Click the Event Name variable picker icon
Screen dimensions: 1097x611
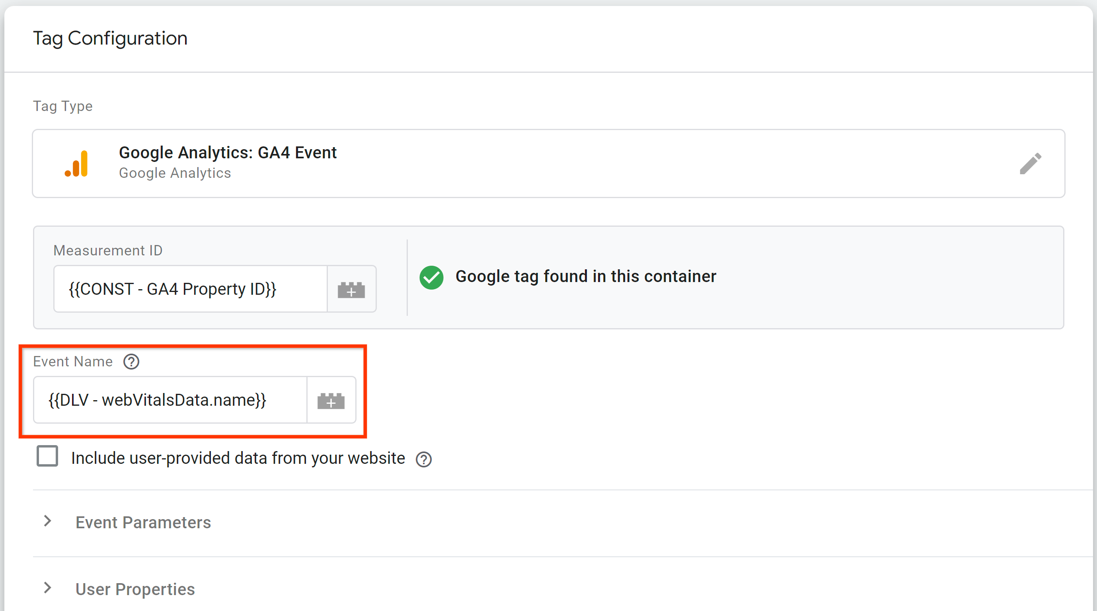coord(329,400)
